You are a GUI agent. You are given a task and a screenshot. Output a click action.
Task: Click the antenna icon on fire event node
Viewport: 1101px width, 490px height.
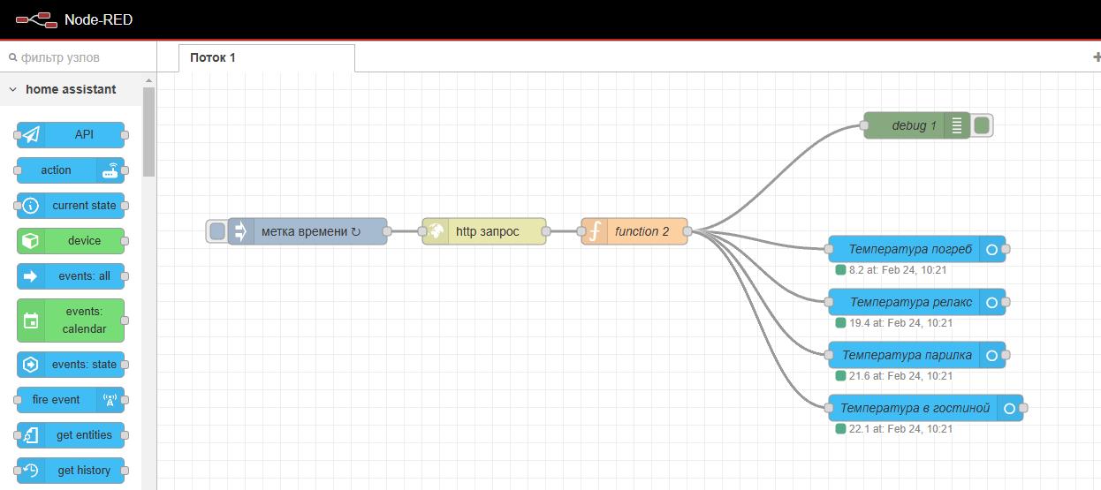click(x=110, y=400)
